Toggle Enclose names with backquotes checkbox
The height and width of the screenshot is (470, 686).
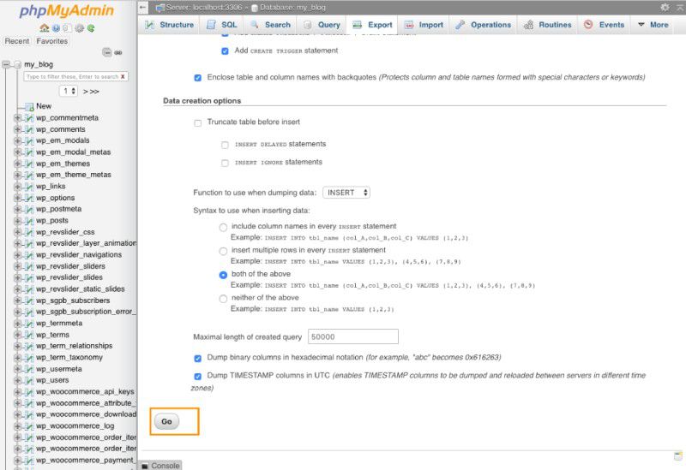coord(198,78)
